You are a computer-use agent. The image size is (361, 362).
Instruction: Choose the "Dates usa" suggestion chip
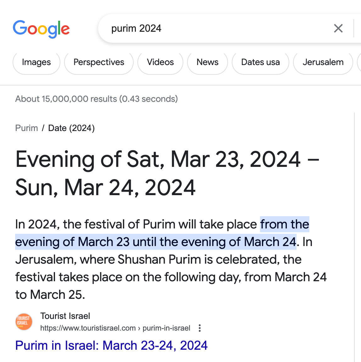pos(260,63)
